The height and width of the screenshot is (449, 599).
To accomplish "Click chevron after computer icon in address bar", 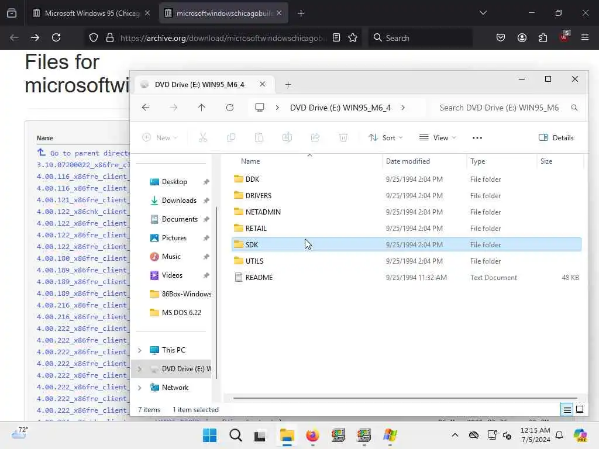I will pos(277,108).
